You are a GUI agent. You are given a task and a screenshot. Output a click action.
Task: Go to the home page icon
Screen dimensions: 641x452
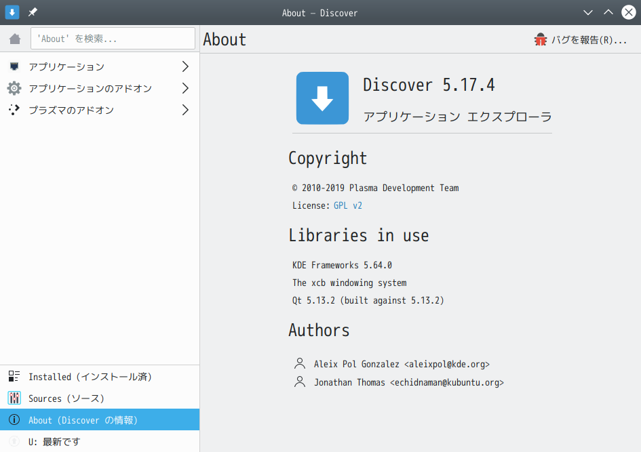(15, 39)
